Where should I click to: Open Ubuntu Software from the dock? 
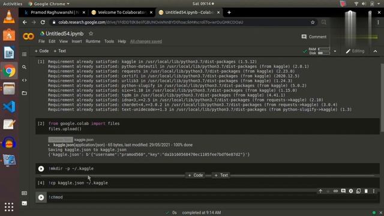9,35
